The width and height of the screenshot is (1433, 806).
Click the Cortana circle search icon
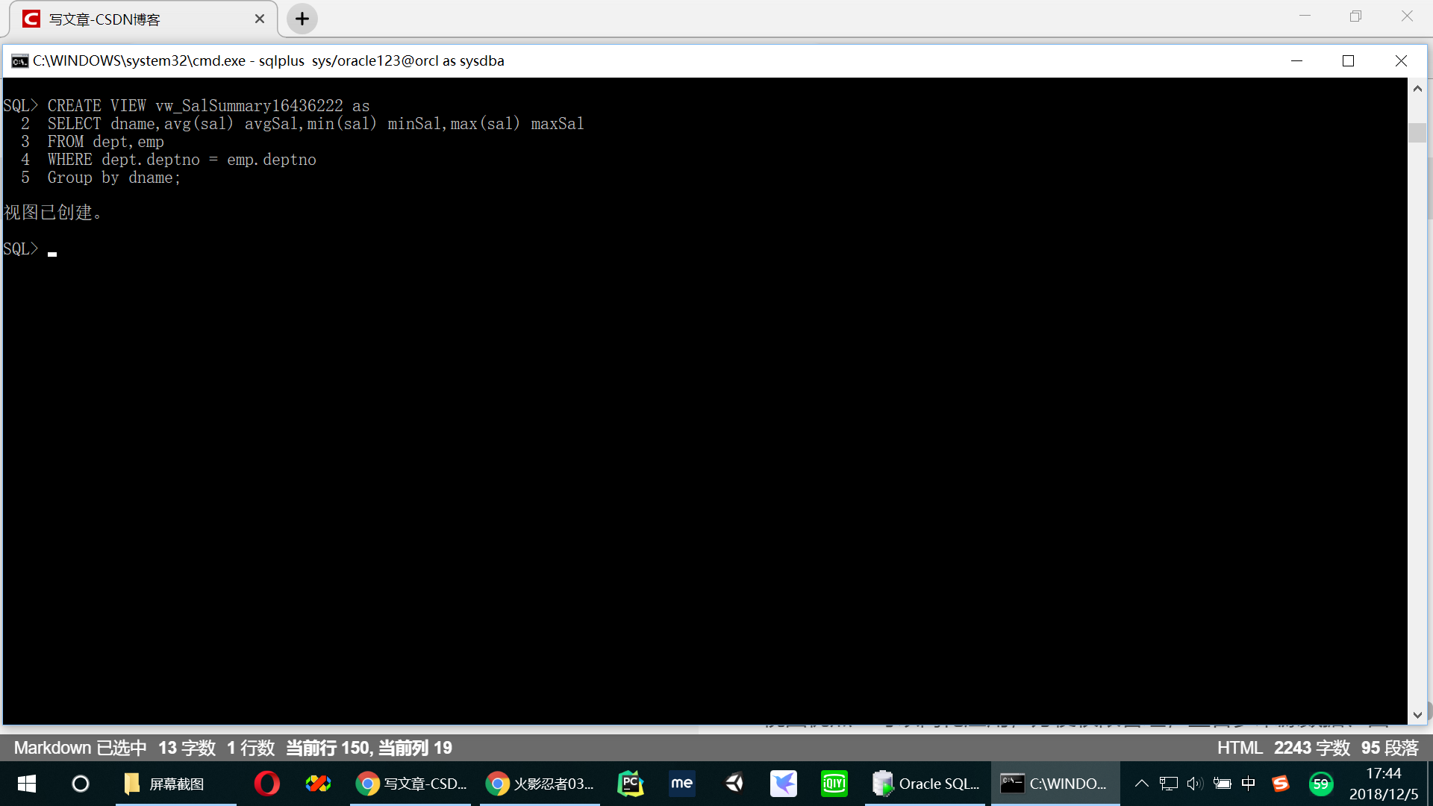80,784
